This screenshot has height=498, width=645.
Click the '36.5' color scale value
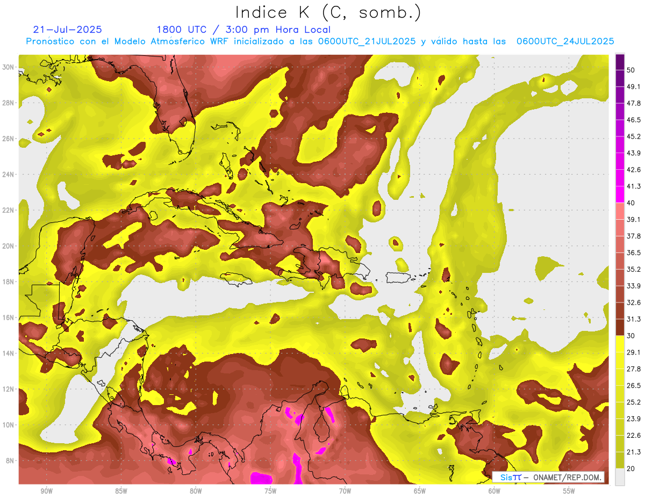(x=634, y=252)
